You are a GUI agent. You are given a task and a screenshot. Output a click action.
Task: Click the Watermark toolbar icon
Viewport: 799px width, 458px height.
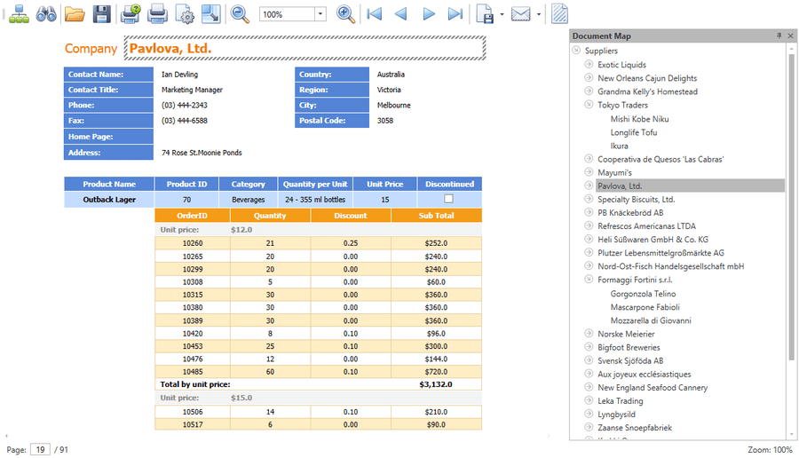pos(560,13)
